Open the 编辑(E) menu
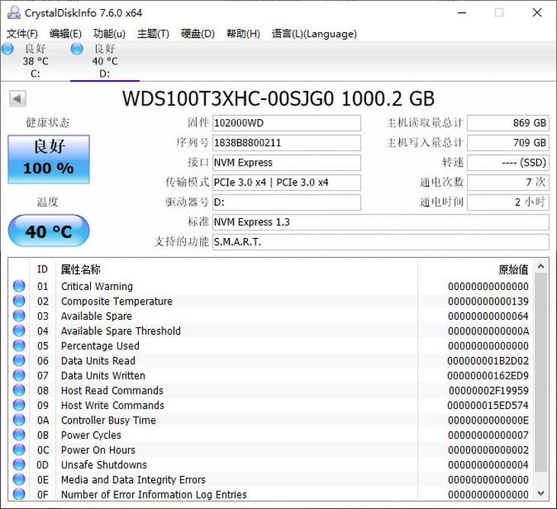 pos(66,34)
